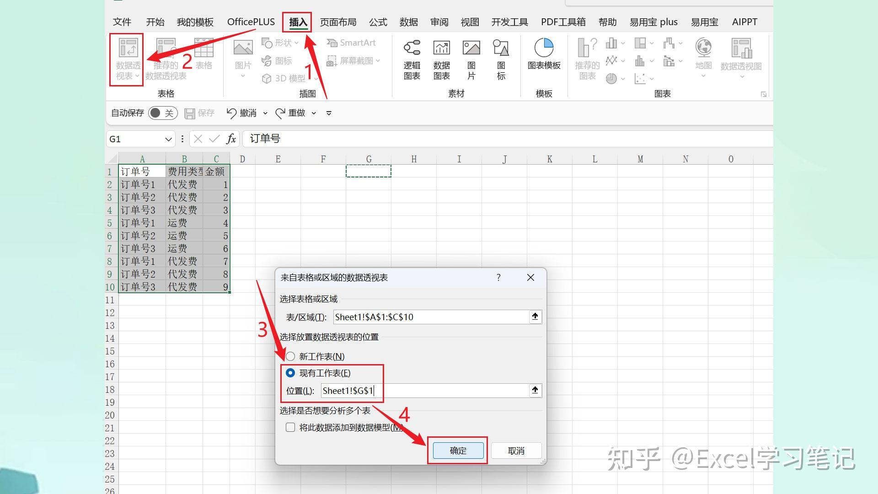Expand the 形状 (Shapes) dropdown

(x=297, y=43)
